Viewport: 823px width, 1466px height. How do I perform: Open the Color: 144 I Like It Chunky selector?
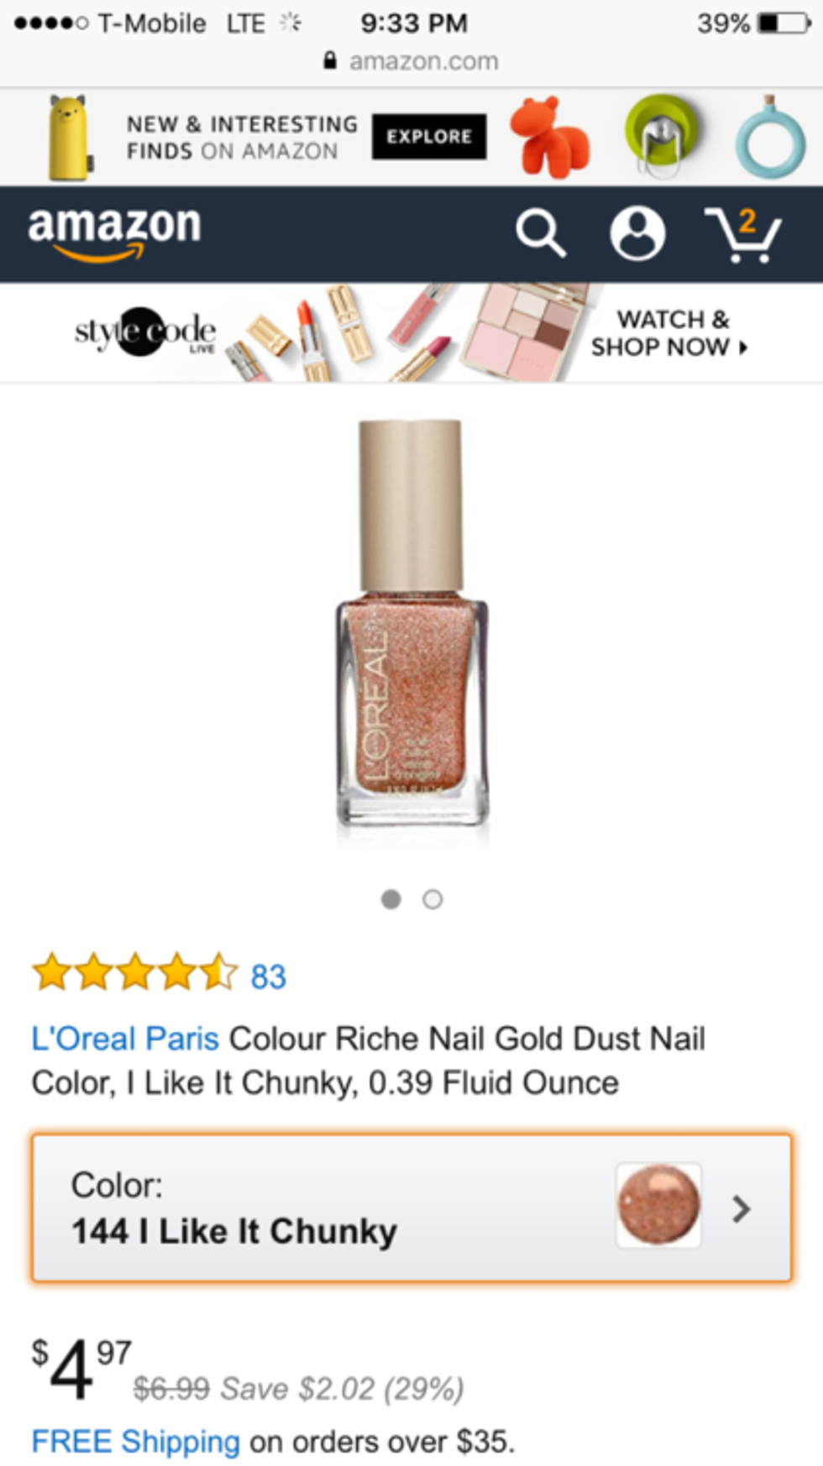pos(411,1208)
